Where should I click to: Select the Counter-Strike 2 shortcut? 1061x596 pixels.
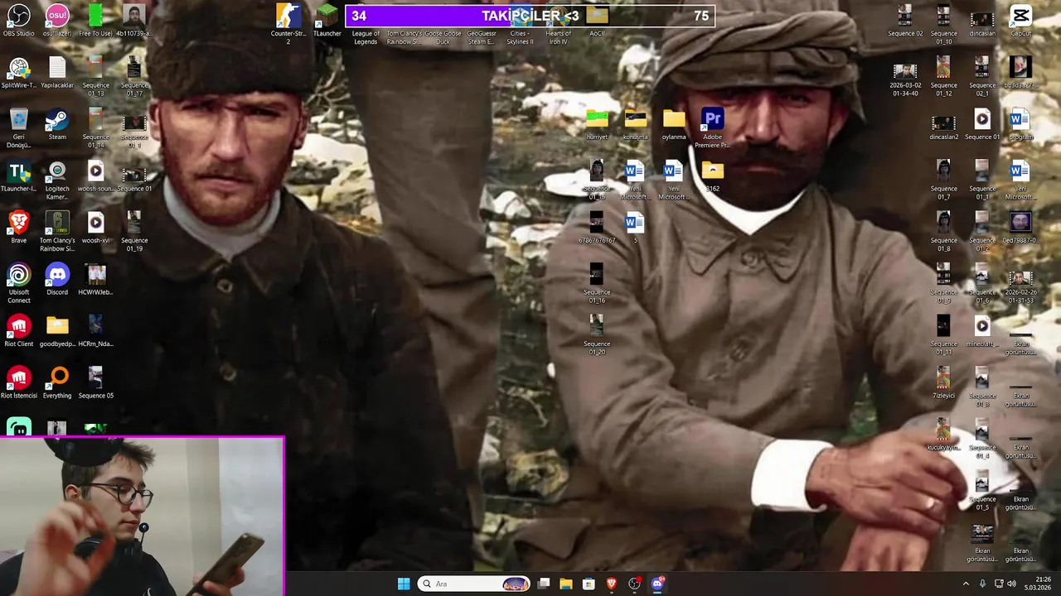coord(288,23)
